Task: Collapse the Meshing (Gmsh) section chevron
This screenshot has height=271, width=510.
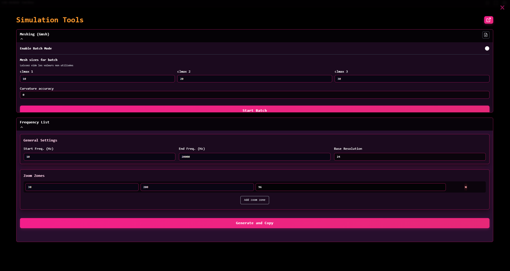Action: (22, 39)
